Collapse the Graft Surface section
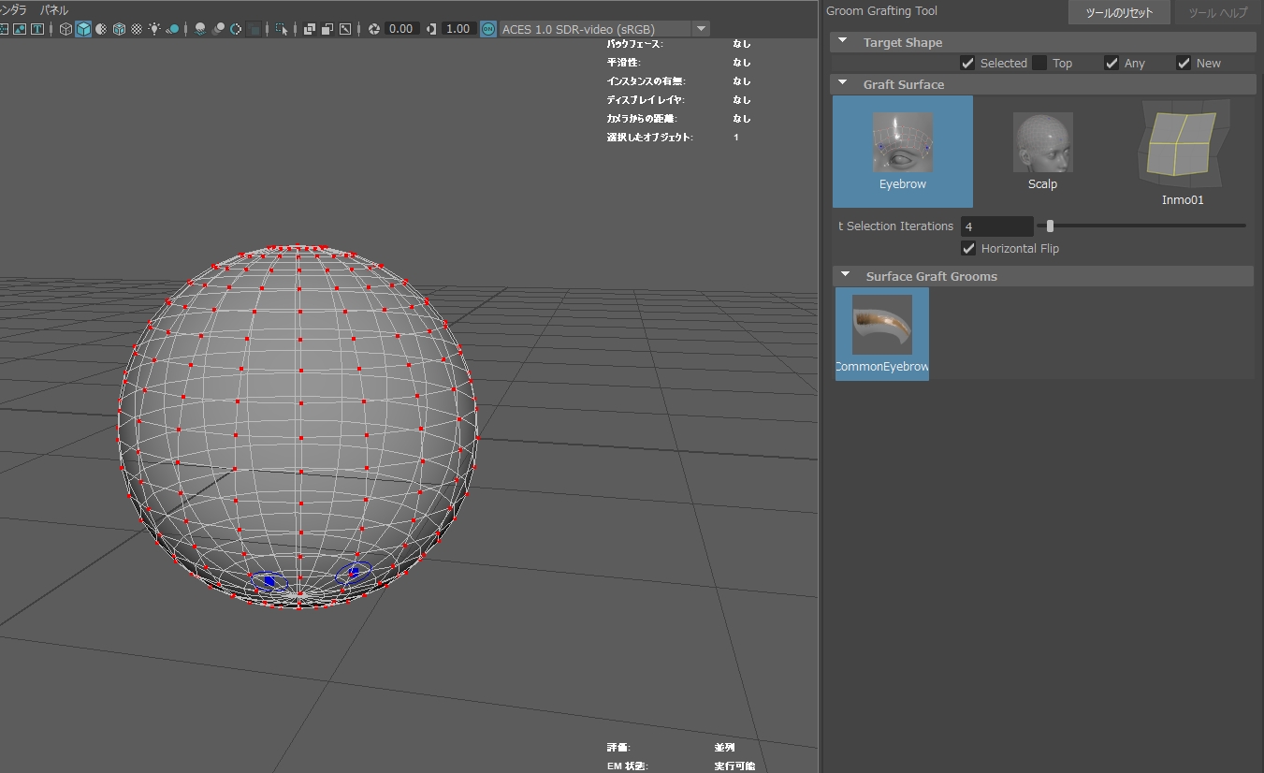This screenshot has height=773, width=1264. pos(843,84)
